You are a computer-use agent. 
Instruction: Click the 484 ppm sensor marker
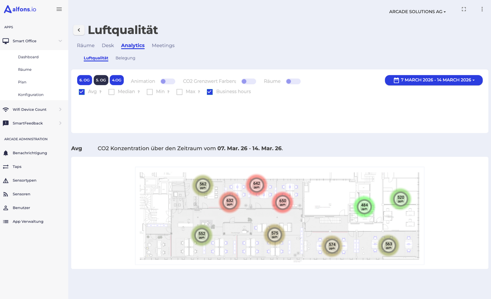pos(364,207)
